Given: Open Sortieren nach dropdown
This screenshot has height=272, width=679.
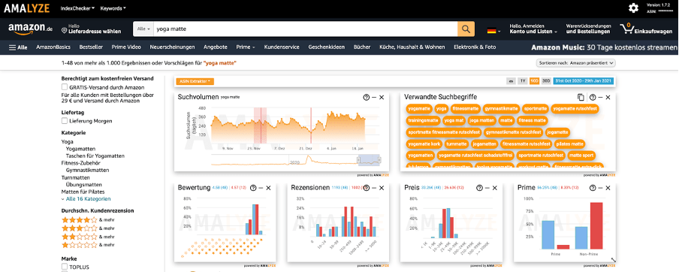Looking at the screenshot, I should pyautogui.click(x=575, y=63).
